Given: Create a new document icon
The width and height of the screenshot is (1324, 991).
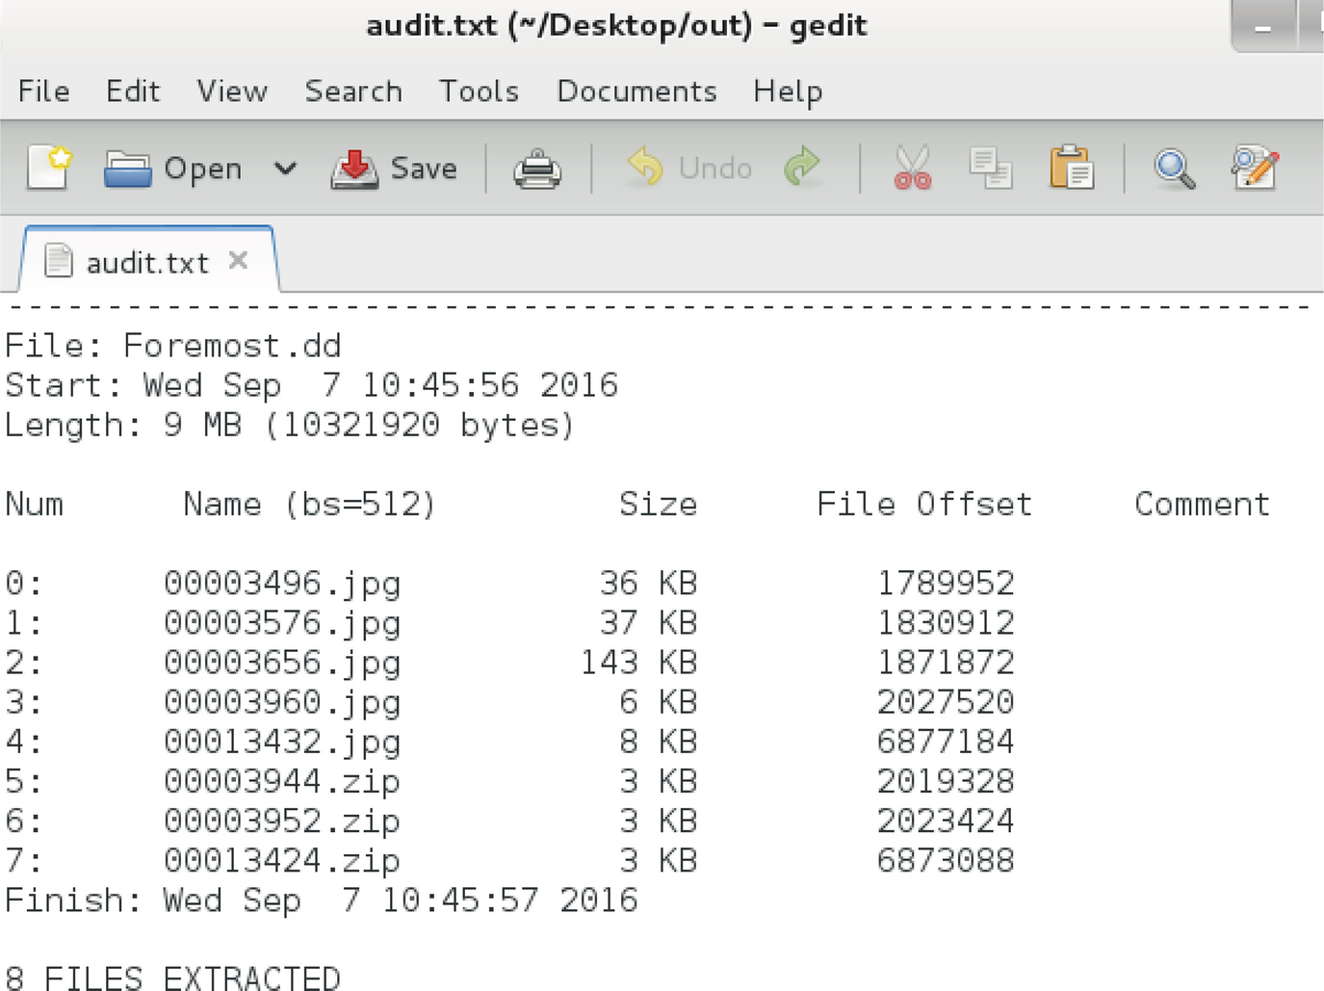Looking at the screenshot, I should [x=50, y=169].
